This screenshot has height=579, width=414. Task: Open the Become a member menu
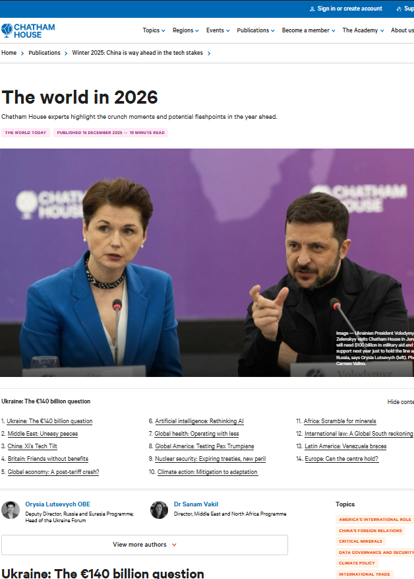(x=308, y=30)
